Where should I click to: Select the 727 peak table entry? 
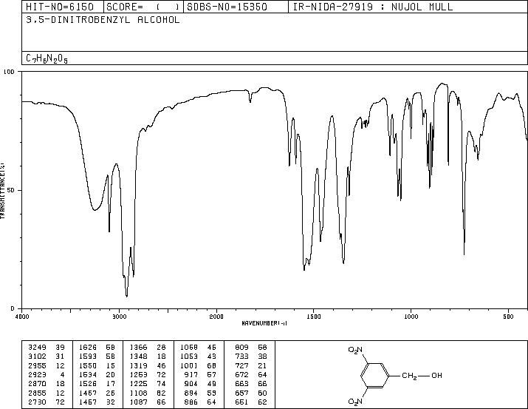251,365
